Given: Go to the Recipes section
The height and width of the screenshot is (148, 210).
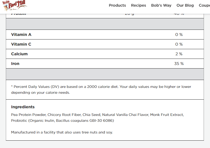Looking at the screenshot, I should pyautogui.click(x=138, y=5).
